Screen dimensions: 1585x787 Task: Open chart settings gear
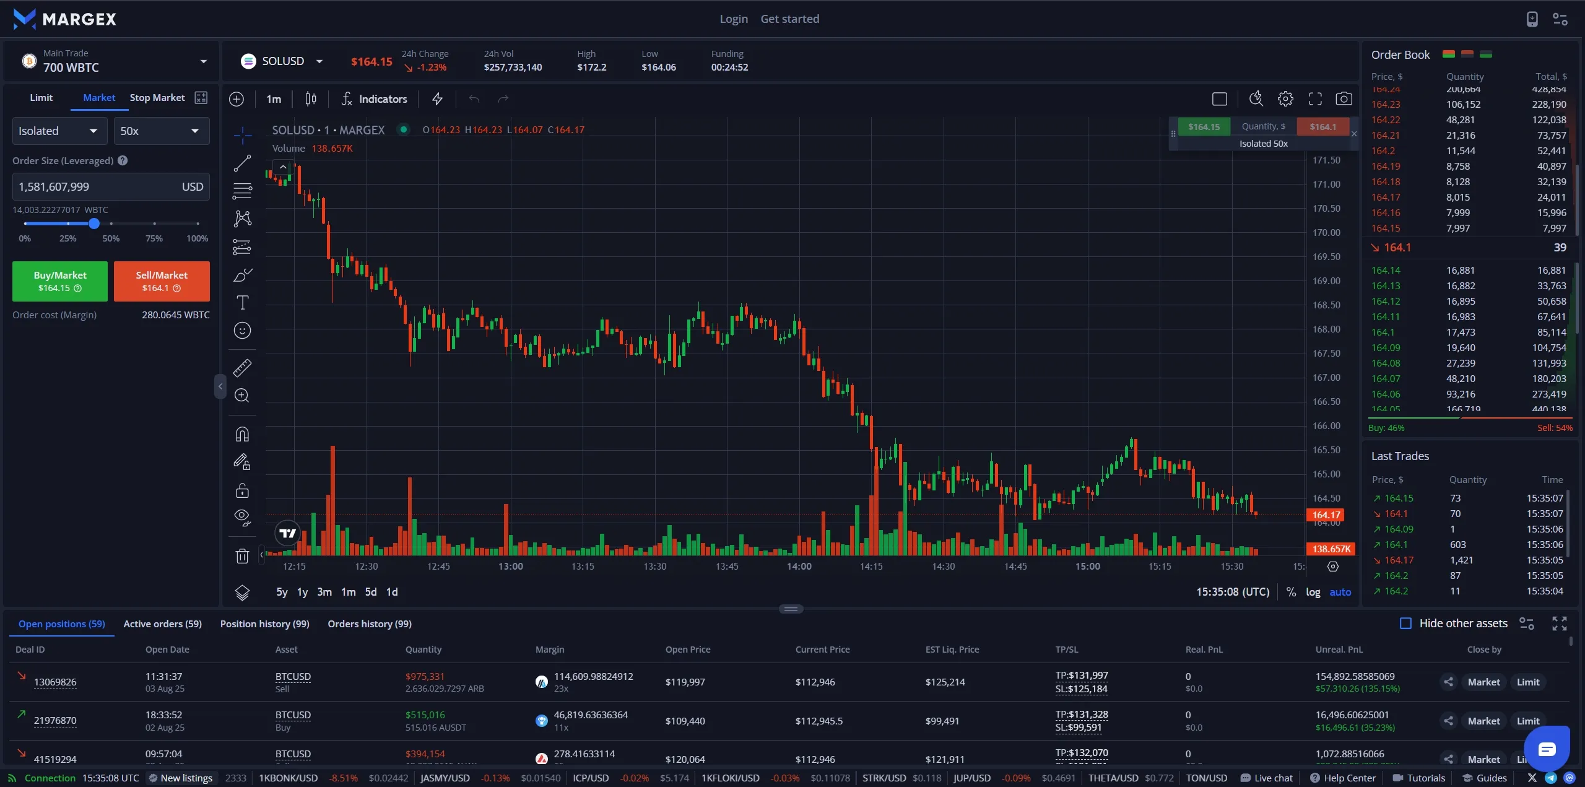[x=1285, y=99]
